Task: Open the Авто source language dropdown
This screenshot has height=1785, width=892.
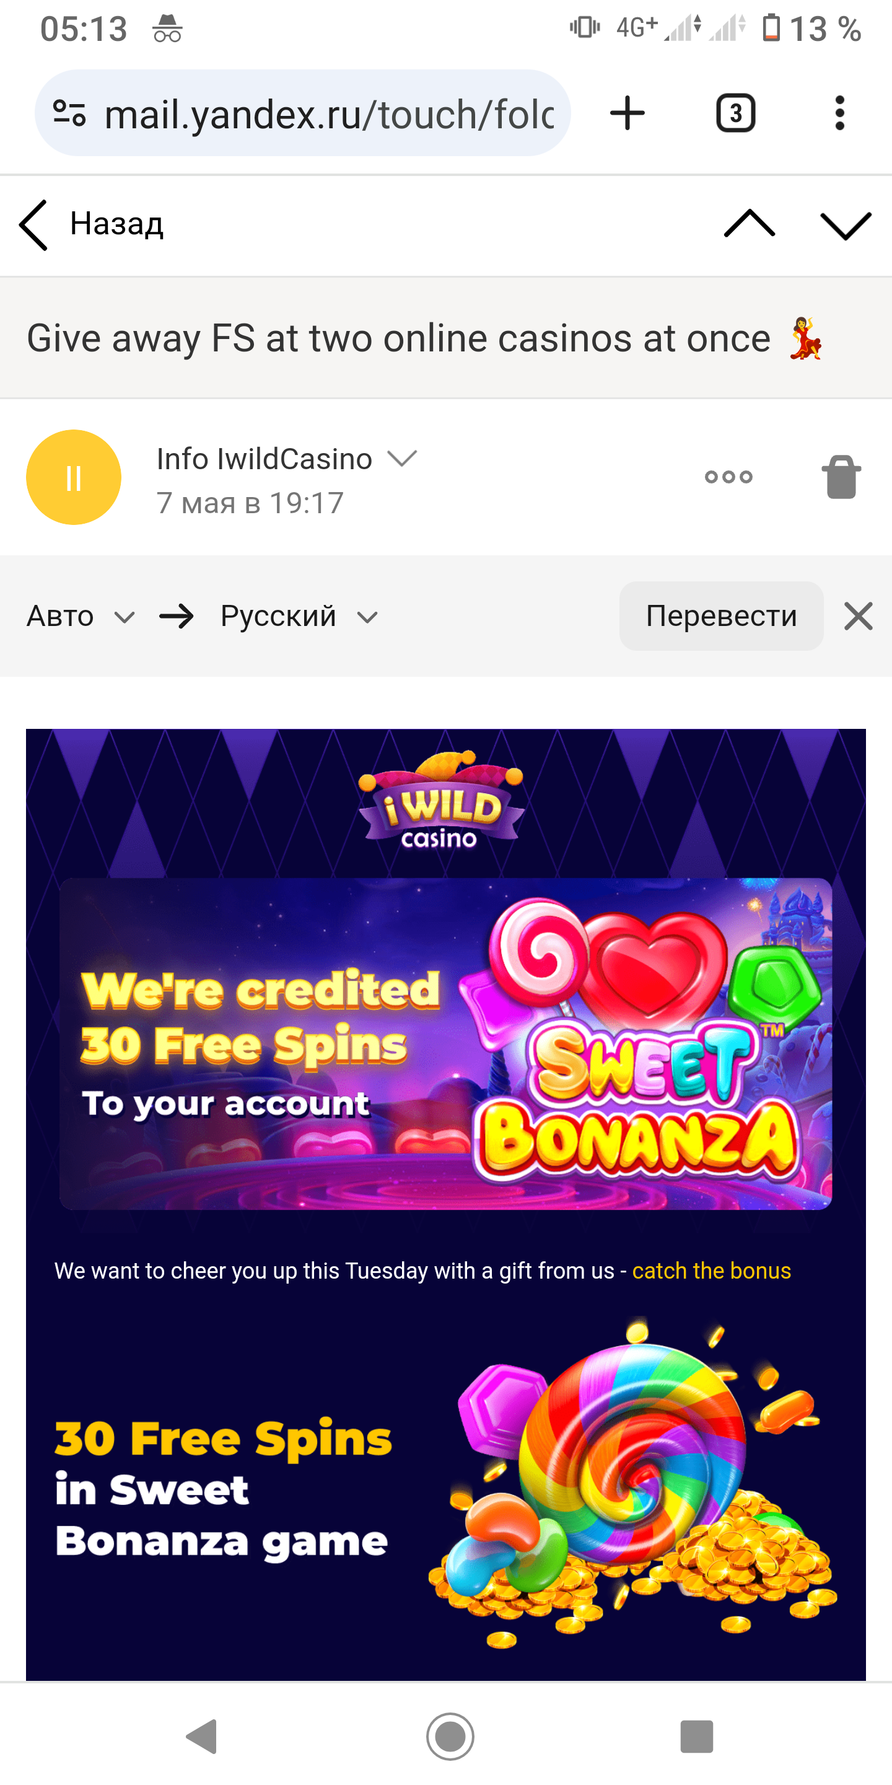Action: 81,616
